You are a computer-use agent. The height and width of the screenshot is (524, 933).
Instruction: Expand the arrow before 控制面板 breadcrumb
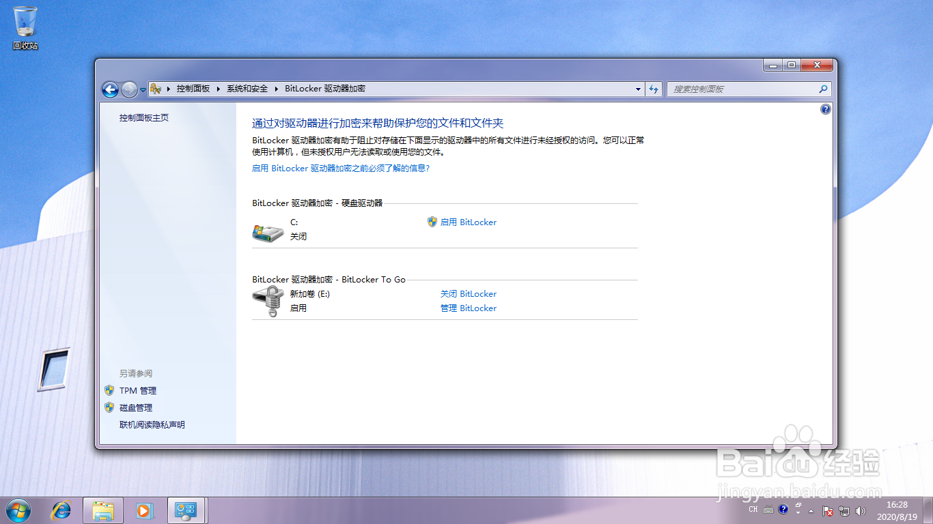tap(168, 89)
